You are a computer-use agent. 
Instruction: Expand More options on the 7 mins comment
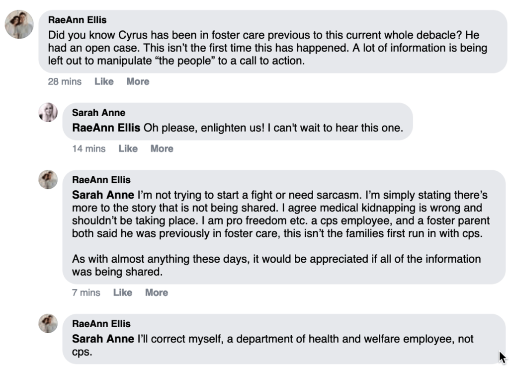[x=156, y=293]
